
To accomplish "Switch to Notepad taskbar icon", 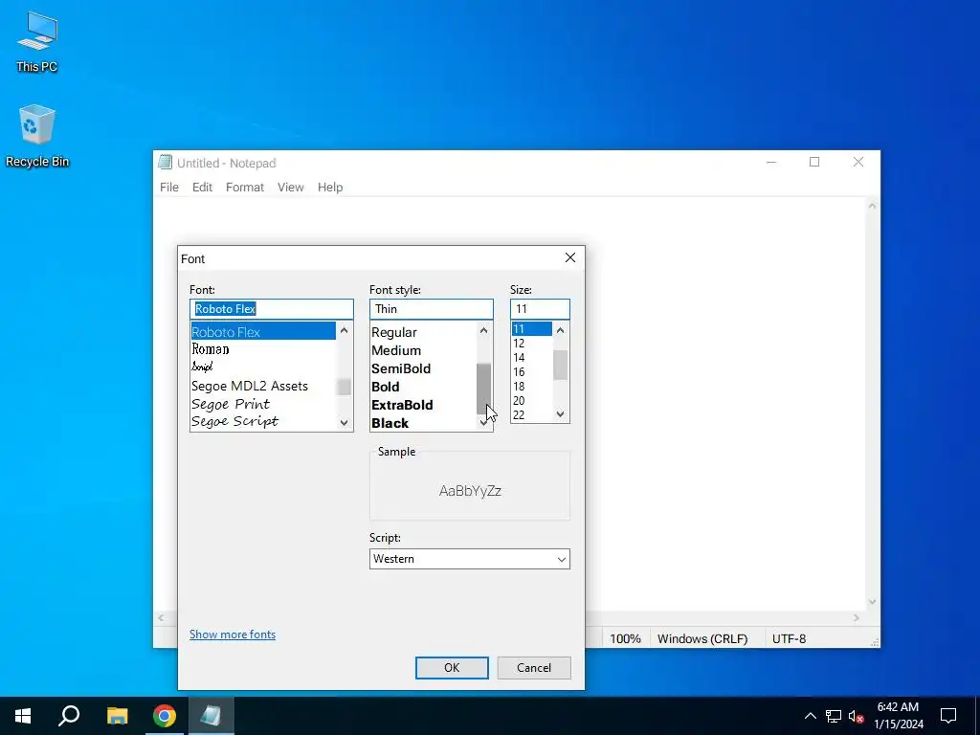I will click(x=211, y=716).
